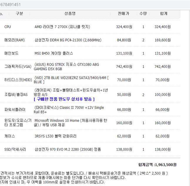Select the 윈도우/오피스/기타 프로그램 category cell
The width and height of the screenshot is (190, 186).
click(x=18, y=123)
